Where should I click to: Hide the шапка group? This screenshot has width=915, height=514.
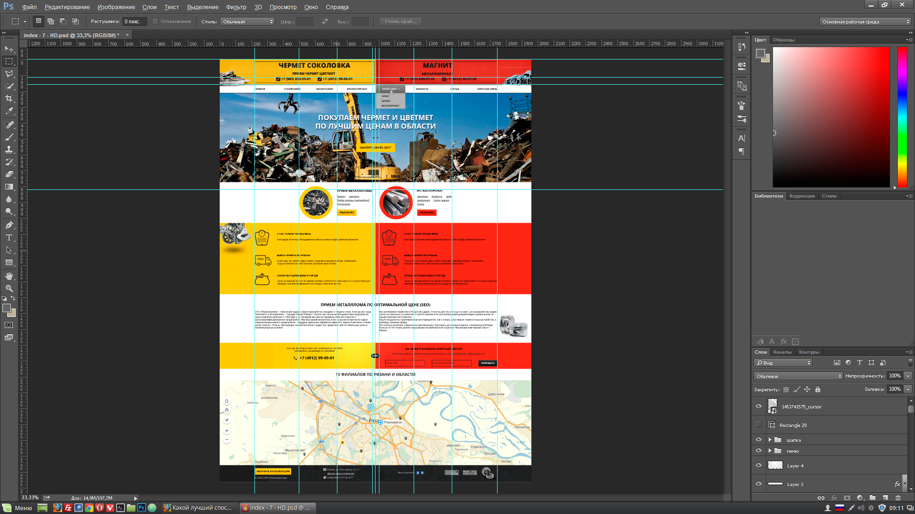(759, 440)
